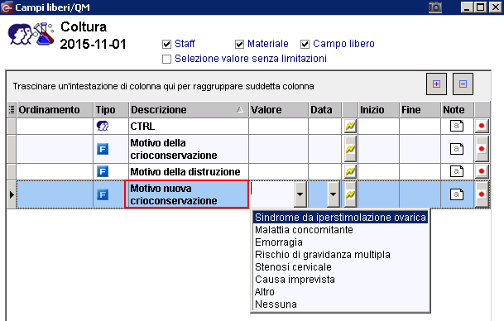Image resolution: width=504 pixels, height=321 pixels.
Task: Open note icon for Motivo nuova crioconservazione
Action: (x=457, y=194)
